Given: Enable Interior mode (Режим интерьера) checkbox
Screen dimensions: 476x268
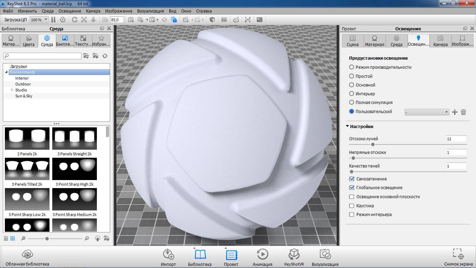Looking at the screenshot, I should pos(352,214).
